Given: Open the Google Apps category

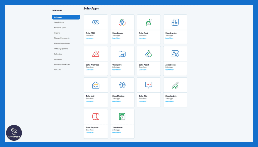Looking at the screenshot, I should pos(59,22).
